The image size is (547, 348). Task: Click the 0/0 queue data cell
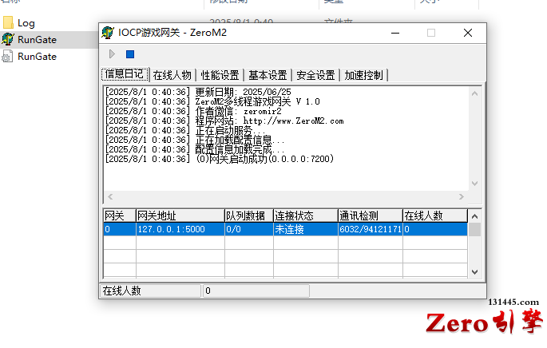point(248,229)
